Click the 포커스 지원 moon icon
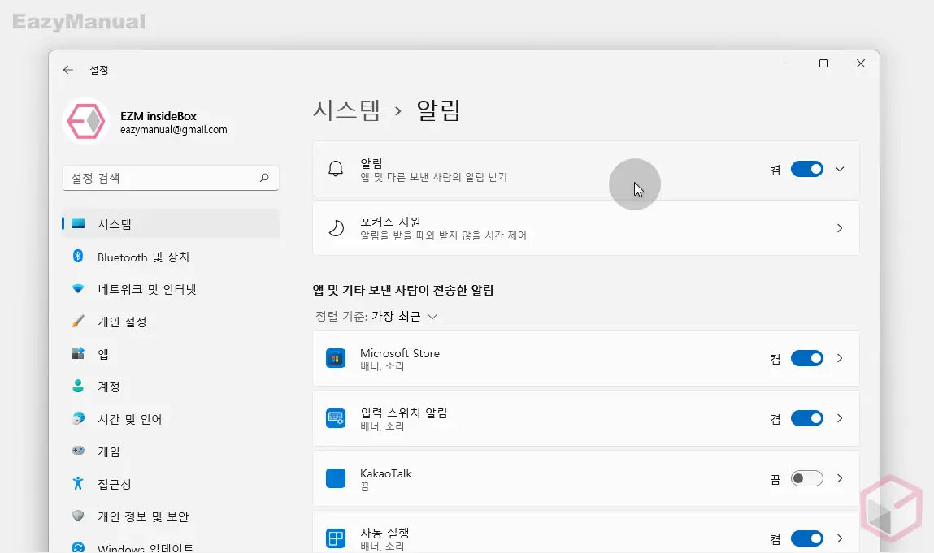 coord(335,228)
